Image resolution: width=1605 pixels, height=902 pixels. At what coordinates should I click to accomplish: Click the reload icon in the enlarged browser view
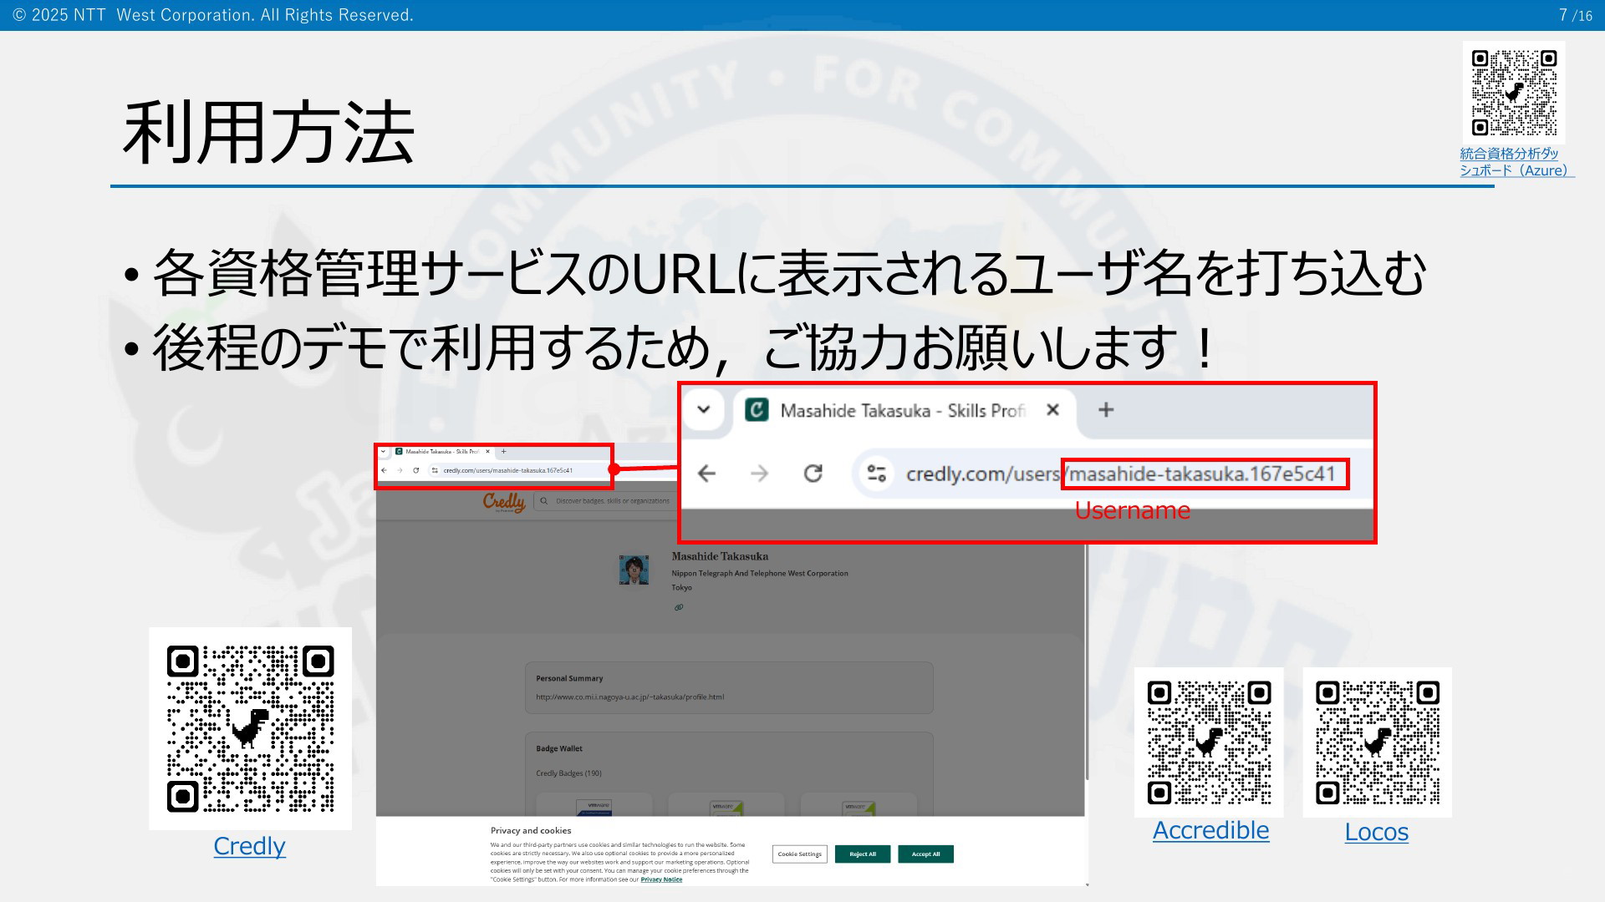(813, 474)
